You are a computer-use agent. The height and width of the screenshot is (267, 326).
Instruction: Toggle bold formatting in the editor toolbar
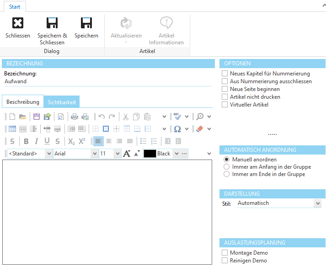pyautogui.click(x=26, y=141)
